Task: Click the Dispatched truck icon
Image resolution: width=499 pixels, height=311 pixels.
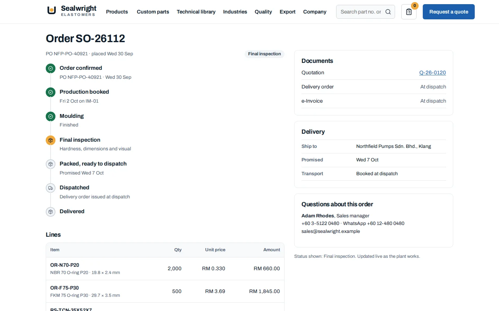Action: click(x=51, y=188)
